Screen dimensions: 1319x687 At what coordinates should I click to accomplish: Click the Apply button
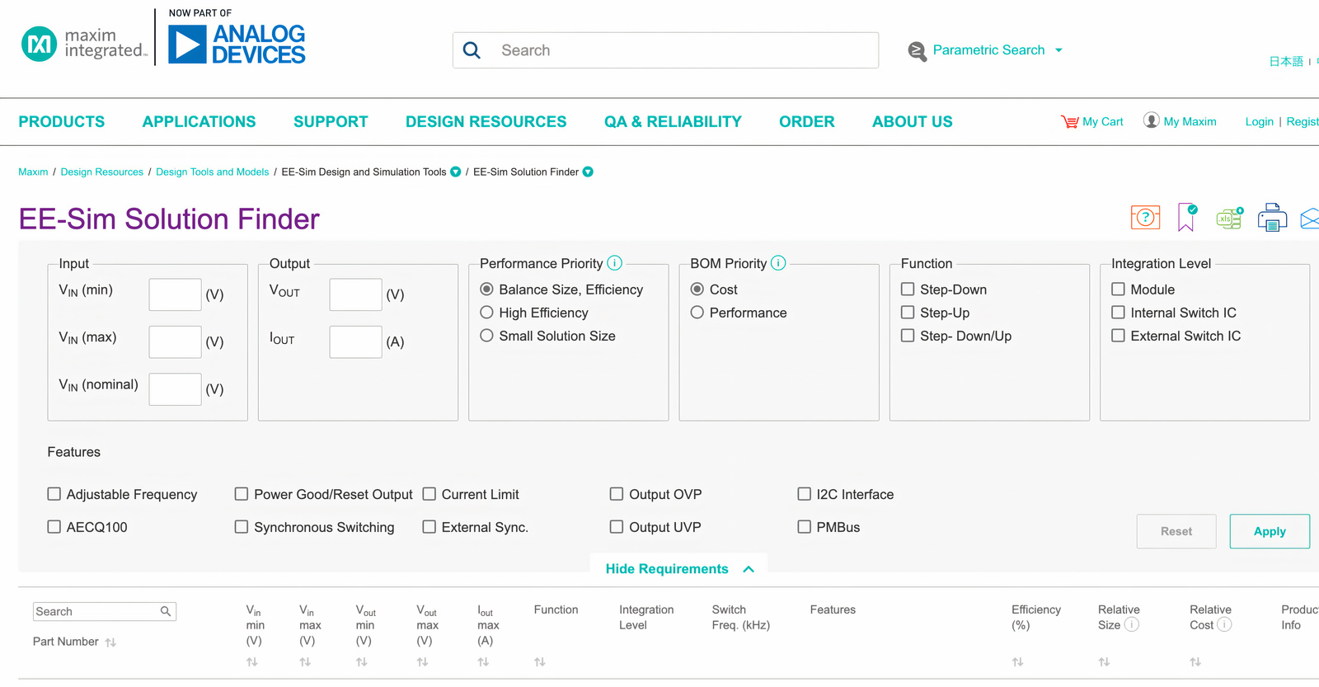[1269, 531]
